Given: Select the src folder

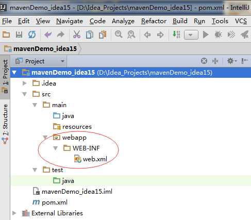Looking at the screenshot, I should click(41, 94).
